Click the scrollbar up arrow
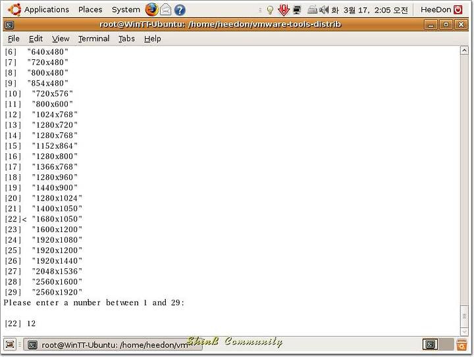Image resolution: width=474 pixels, height=357 pixels. coord(464,51)
